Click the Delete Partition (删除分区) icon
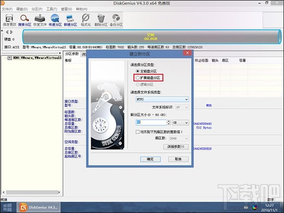 [101, 20]
